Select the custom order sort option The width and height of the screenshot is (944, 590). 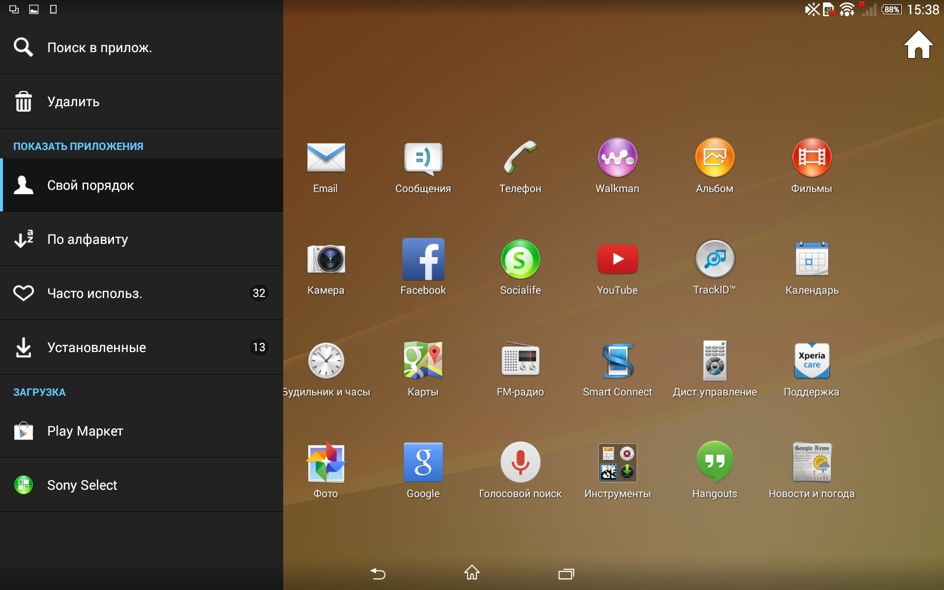coord(142,185)
